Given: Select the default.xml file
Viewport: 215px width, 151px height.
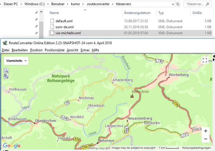Looking at the screenshot, I should point(64,21).
